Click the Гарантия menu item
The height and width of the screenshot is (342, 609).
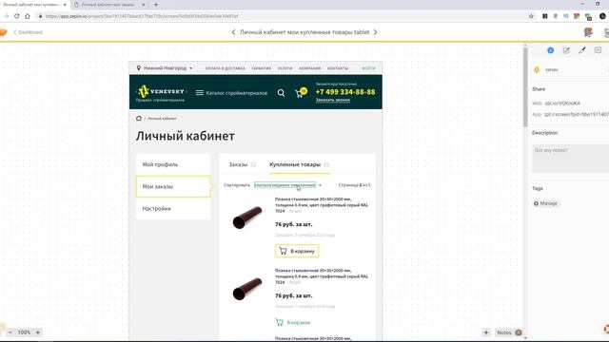tap(261, 68)
